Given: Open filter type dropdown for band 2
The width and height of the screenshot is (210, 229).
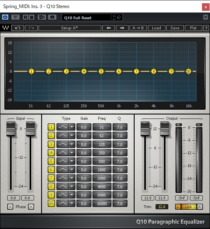Looking at the screenshot, I should tap(72, 135).
